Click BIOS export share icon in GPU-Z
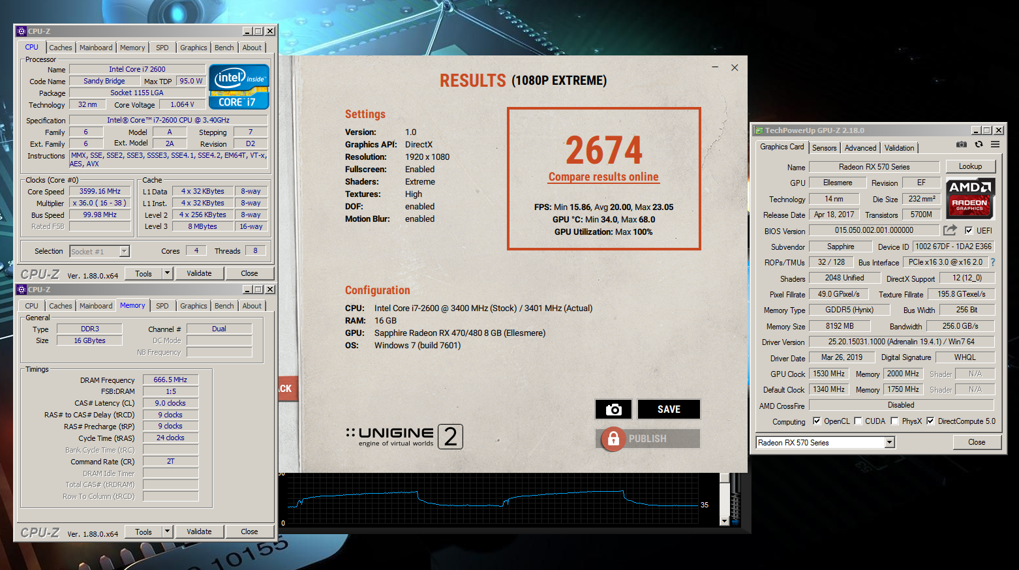Screen dimensions: 1019x570 [950, 230]
